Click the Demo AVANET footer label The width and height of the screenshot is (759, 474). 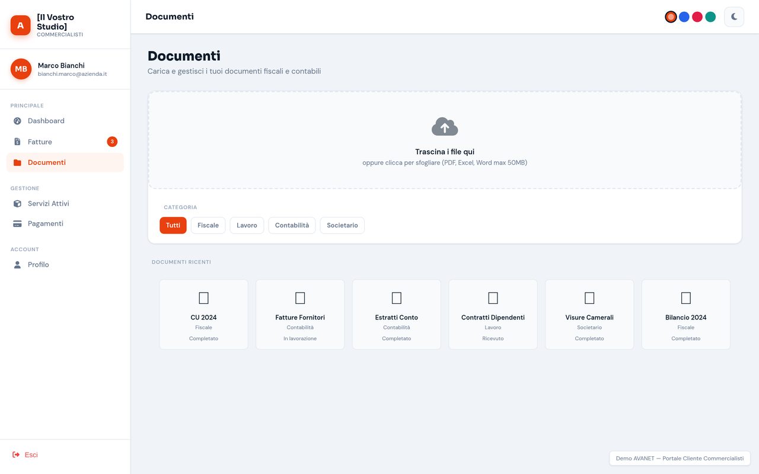[680, 459]
